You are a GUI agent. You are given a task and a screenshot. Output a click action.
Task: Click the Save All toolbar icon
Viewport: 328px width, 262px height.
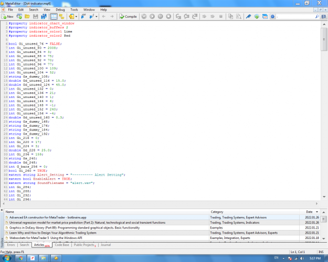pos(44,16)
